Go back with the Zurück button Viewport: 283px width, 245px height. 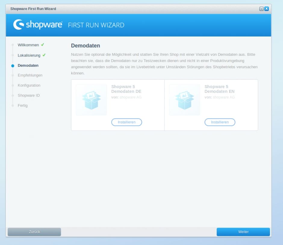click(x=34, y=232)
